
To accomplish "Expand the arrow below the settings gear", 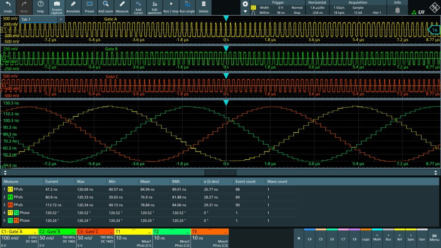I will point(245,12).
